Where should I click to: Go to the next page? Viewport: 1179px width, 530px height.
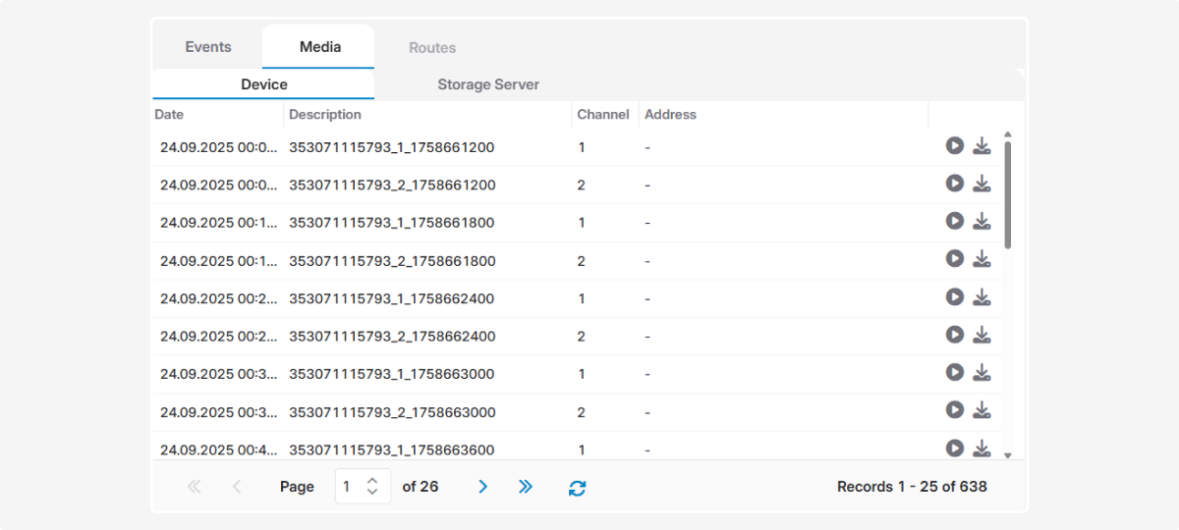(482, 487)
